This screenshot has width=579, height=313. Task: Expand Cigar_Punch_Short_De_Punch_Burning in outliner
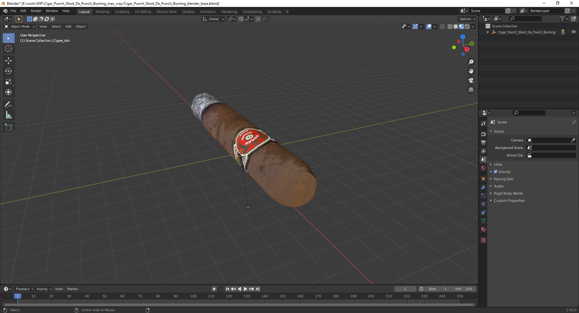[x=488, y=32]
